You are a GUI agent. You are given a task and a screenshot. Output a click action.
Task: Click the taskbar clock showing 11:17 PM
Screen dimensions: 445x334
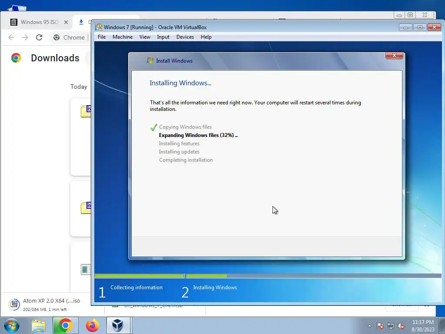pyautogui.click(x=423, y=325)
